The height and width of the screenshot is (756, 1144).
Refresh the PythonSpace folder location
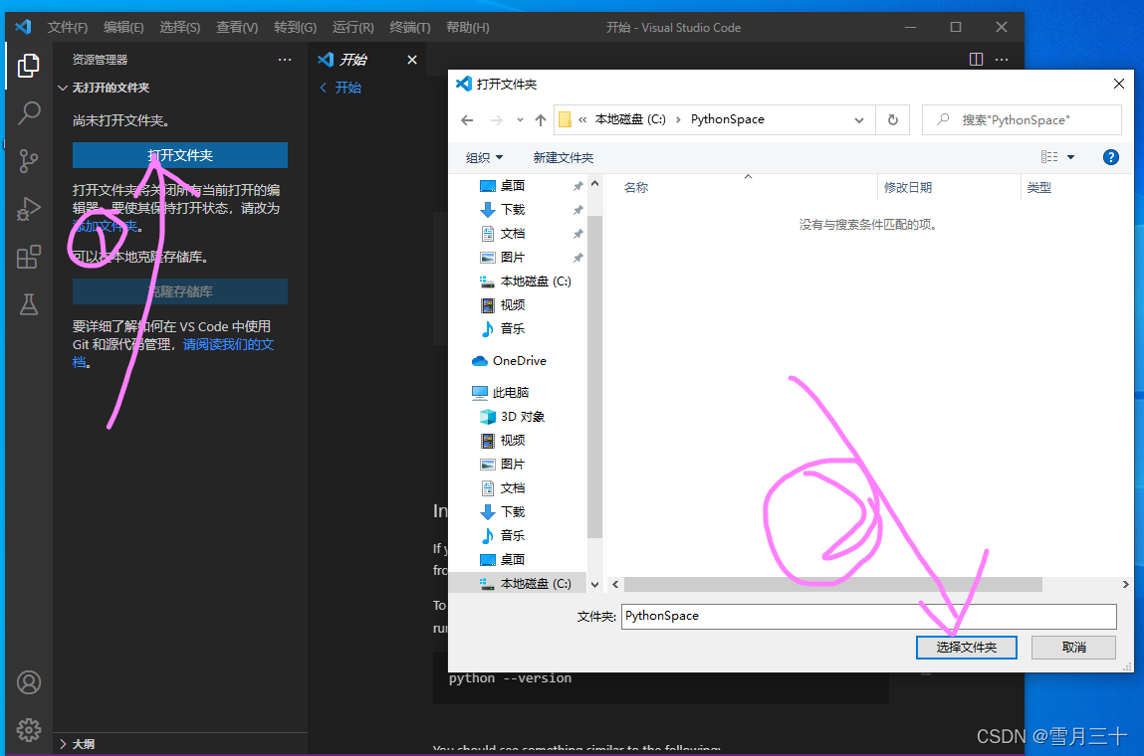(x=892, y=119)
